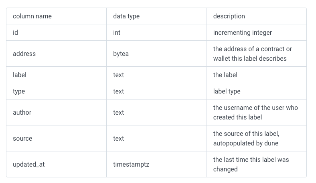316x183 pixels.
Task: Click the address description about contract or wallet
Action: (x=252, y=54)
